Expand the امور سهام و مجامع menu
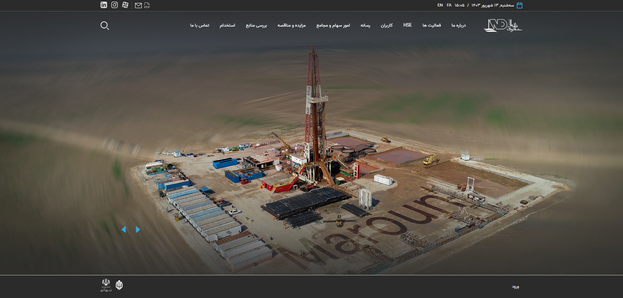Viewport: 623px width, 298px height. (333, 25)
